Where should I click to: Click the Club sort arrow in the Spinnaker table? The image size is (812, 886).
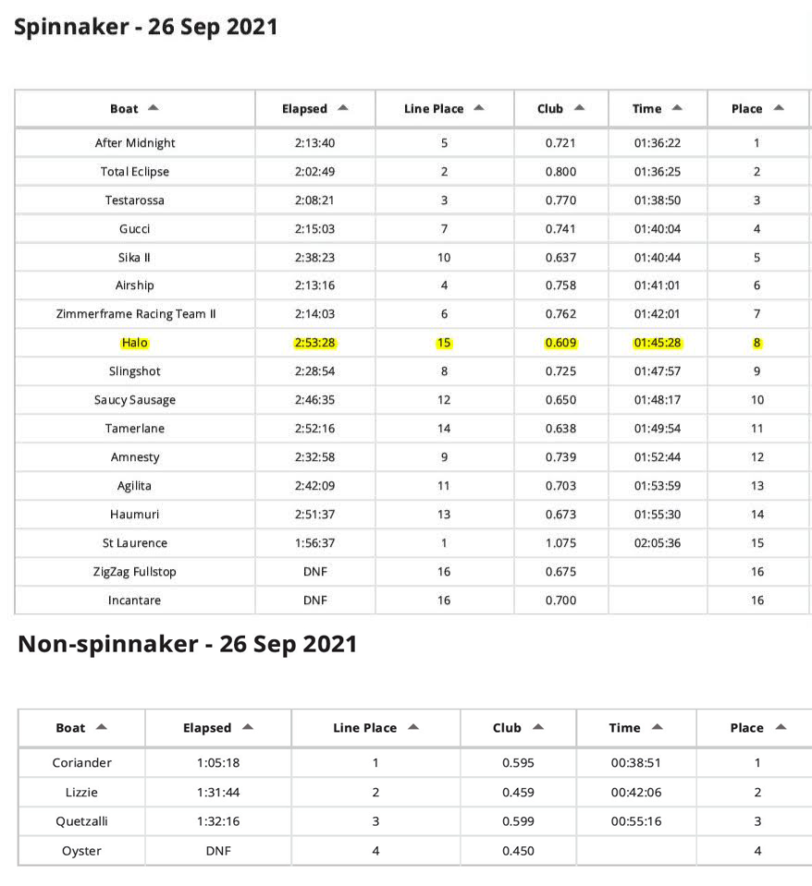[x=579, y=108]
